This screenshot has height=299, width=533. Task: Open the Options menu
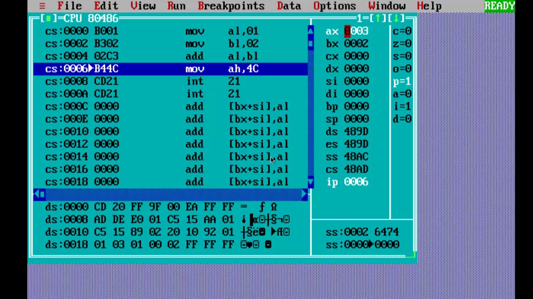pyautogui.click(x=334, y=6)
